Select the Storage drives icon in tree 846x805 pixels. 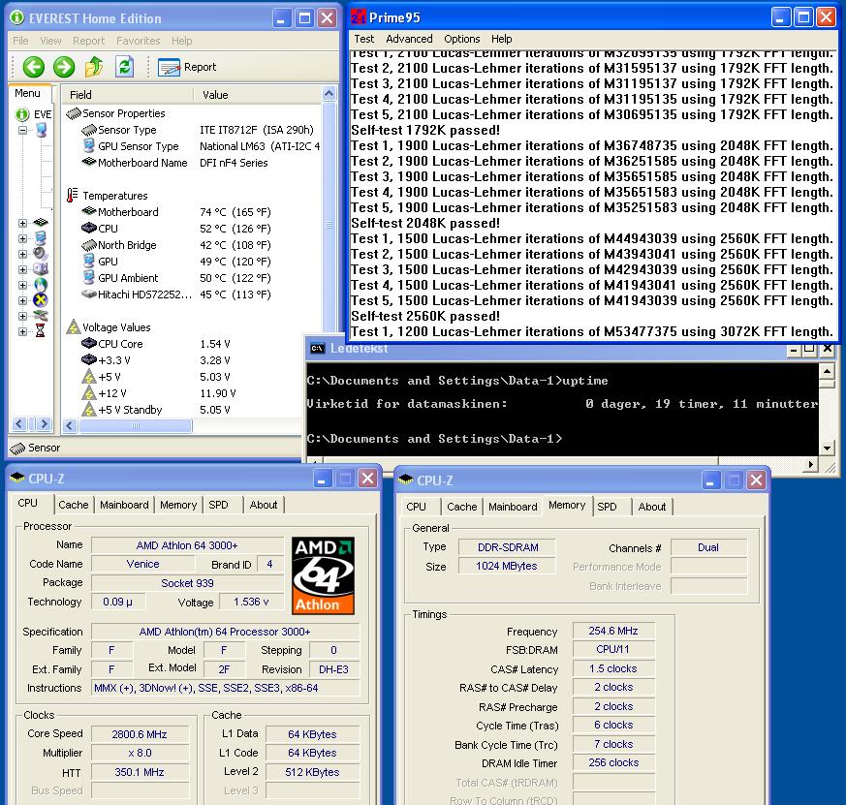[x=41, y=268]
